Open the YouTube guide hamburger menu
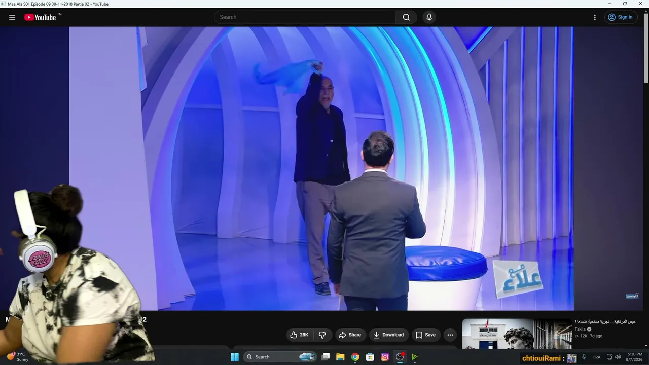Image resolution: width=649 pixels, height=365 pixels. 12,17
